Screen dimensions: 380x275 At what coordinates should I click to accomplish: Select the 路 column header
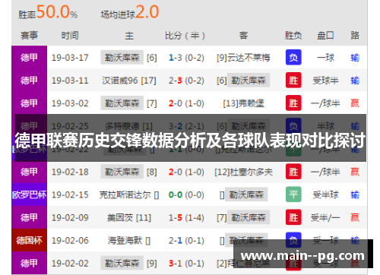[x=355, y=36]
